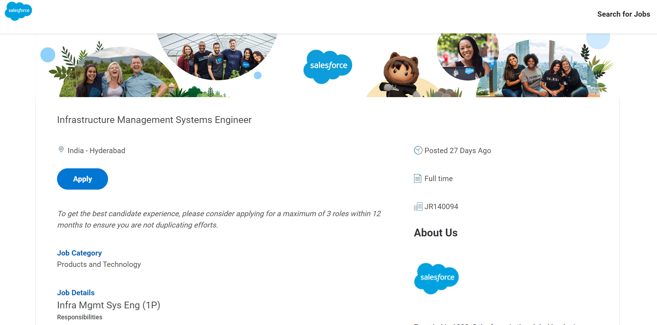The image size is (657, 325).
Task: Open the Search for Jobs link
Action: point(623,14)
